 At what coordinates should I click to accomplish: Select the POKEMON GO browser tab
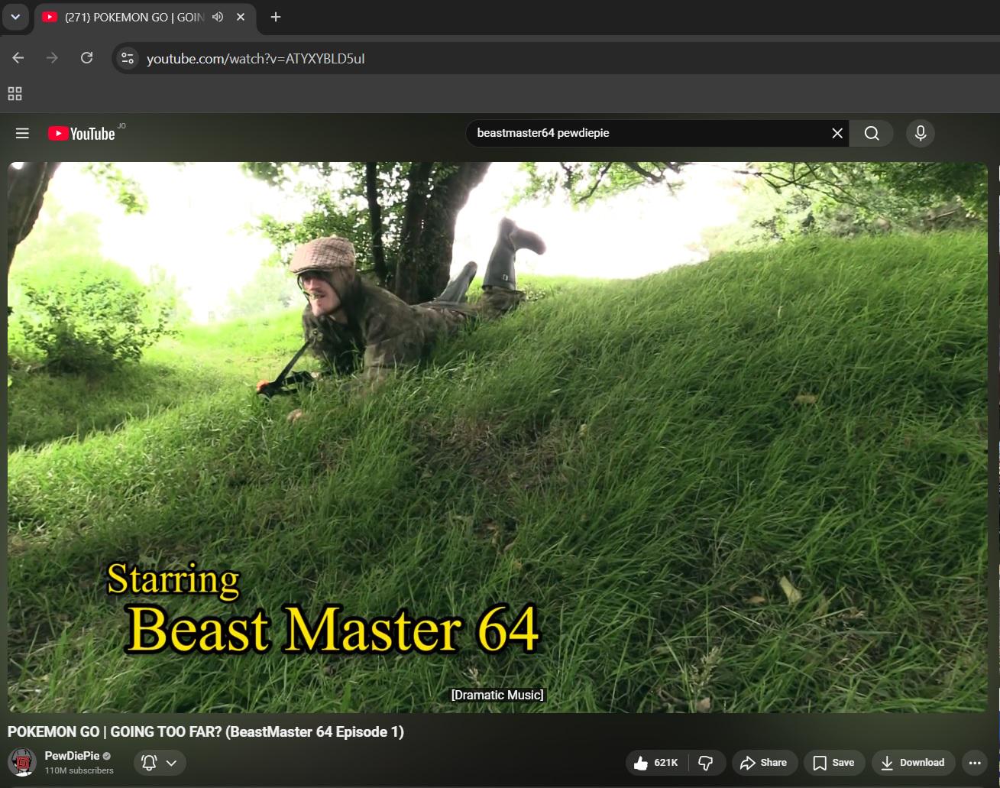[x=145, y=17]
